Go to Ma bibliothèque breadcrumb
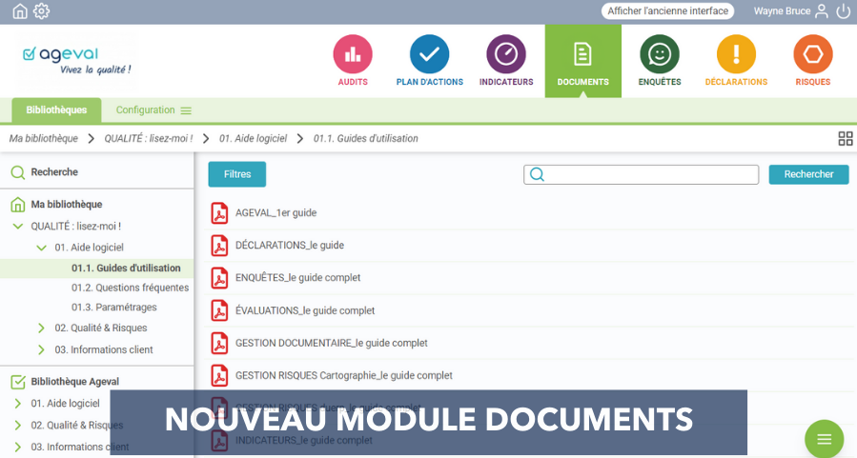 [43, 139]
